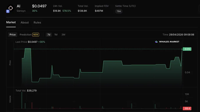Viewport: 200px width, 112px height.
Task: Select the 7d time range
Action: [49, 34]
